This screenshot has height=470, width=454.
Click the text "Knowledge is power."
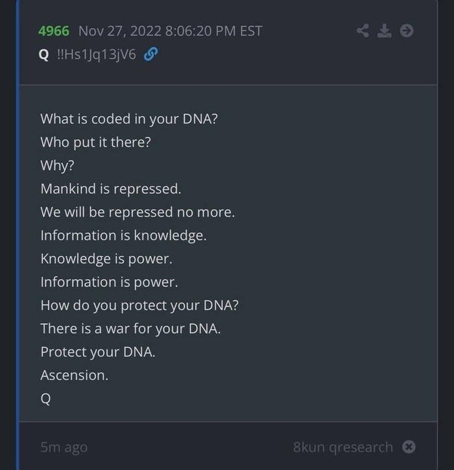coord(105,259)
